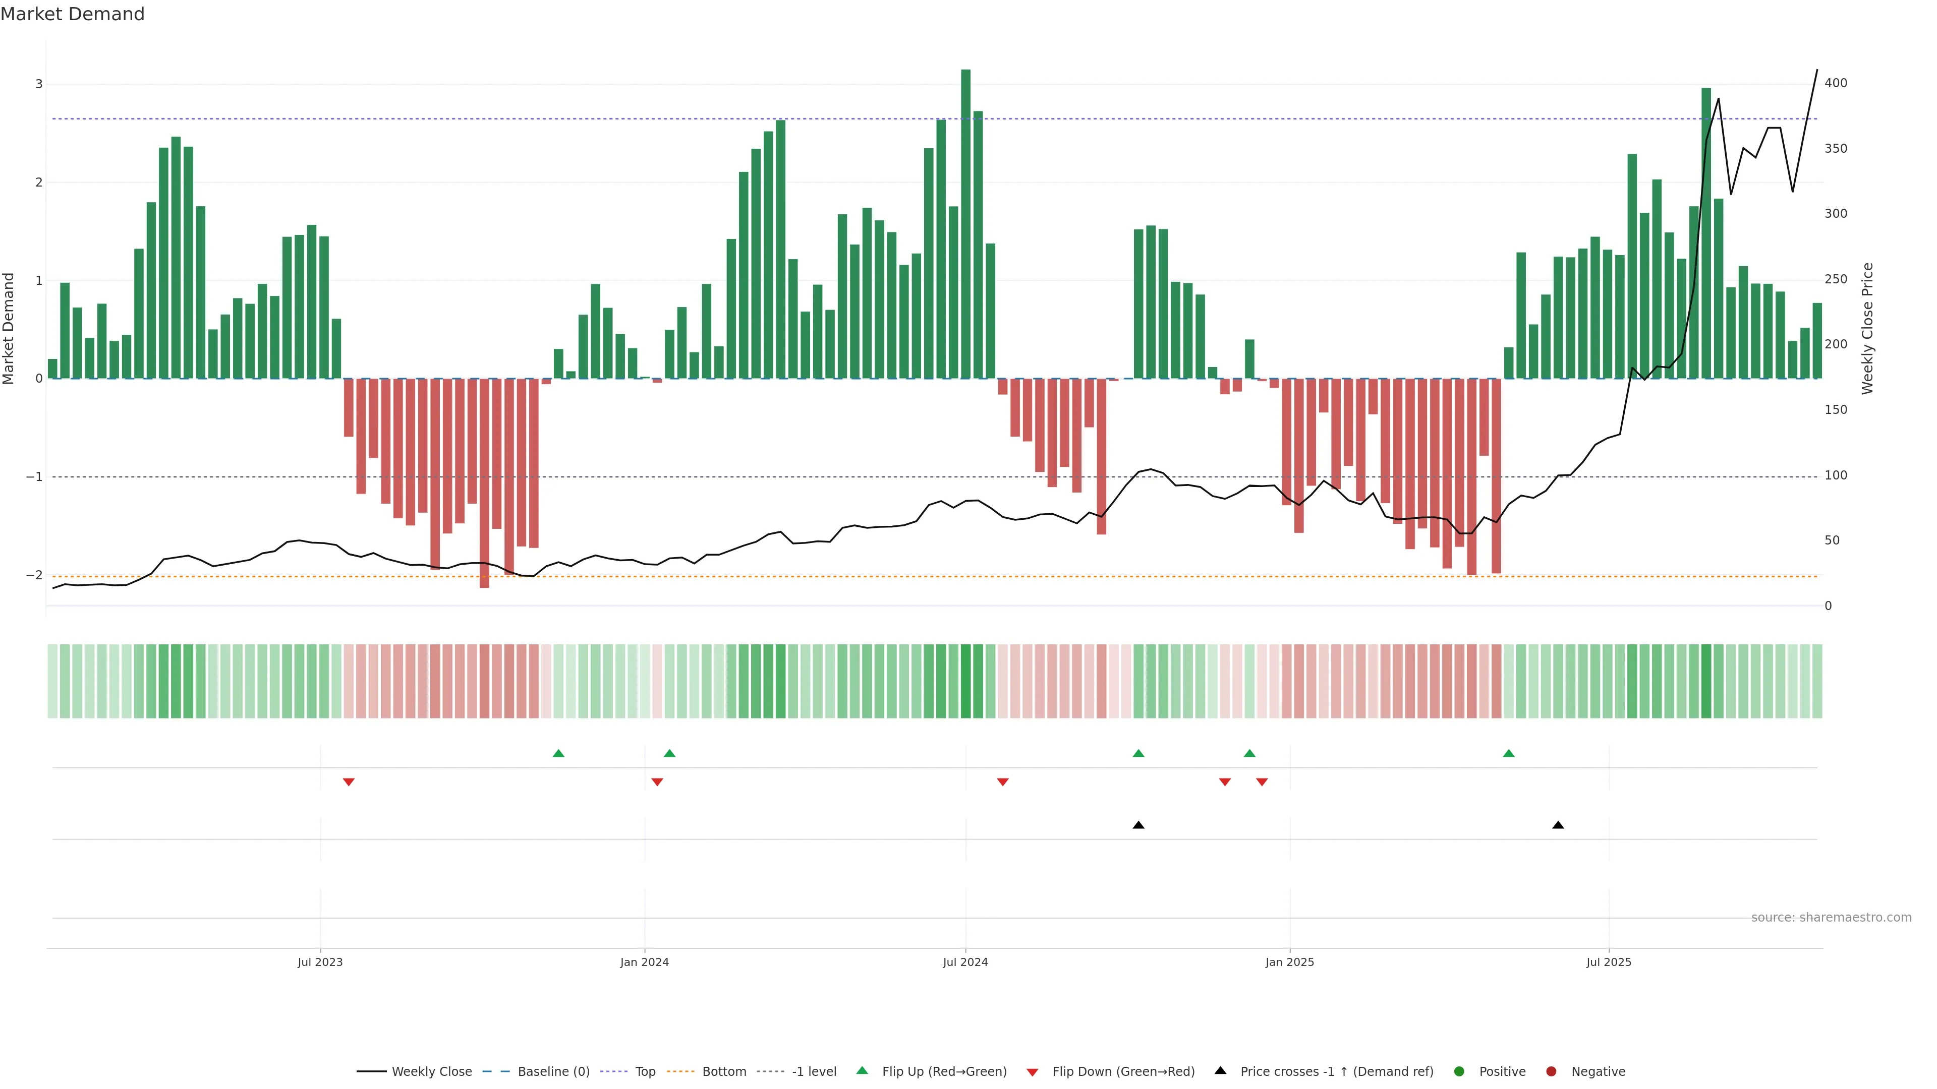Click the Negative red dot legend
This screenshot has height=1089, width=1937.
(x=1551, y=1071)
